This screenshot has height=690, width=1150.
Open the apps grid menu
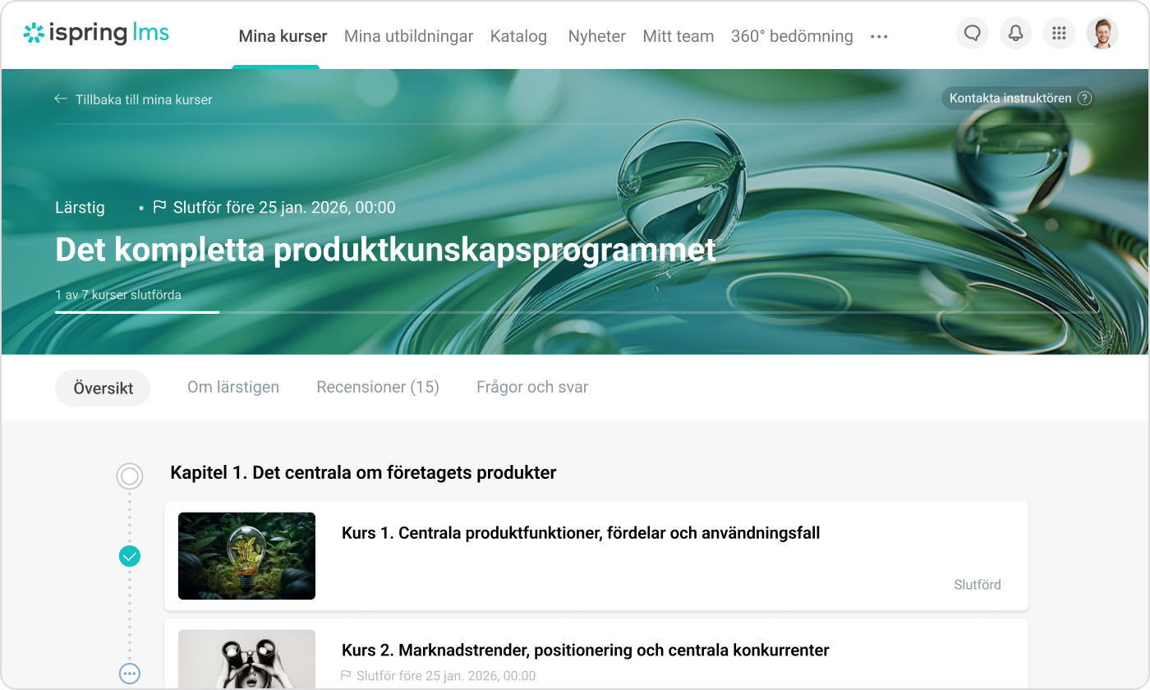1059,34
